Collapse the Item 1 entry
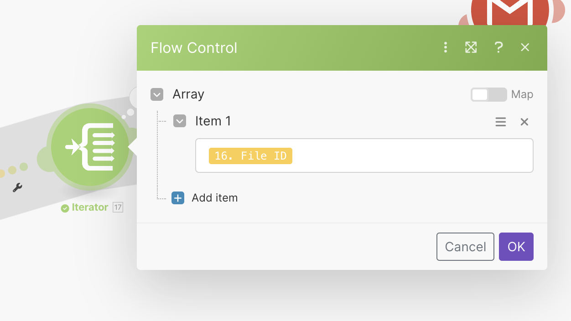 180,121
